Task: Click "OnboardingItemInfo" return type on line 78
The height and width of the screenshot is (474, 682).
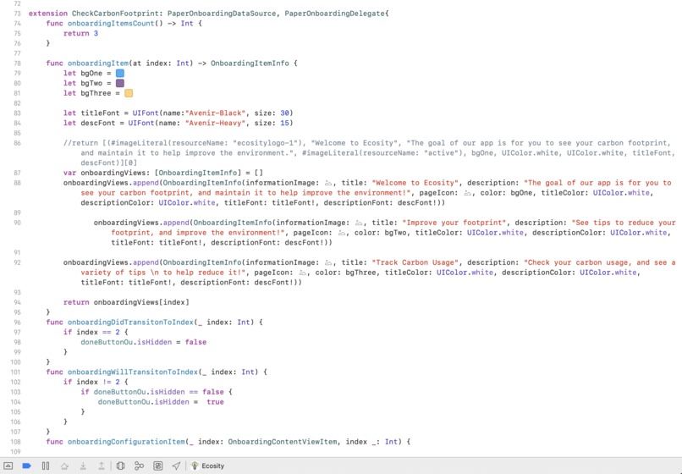Action: click(250, 63)
